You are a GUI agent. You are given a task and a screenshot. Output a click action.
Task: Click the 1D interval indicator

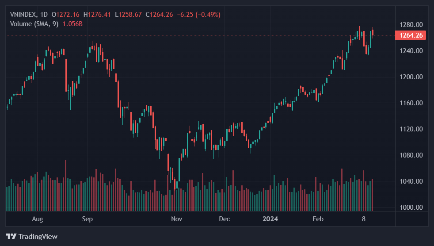click(44, 15)
